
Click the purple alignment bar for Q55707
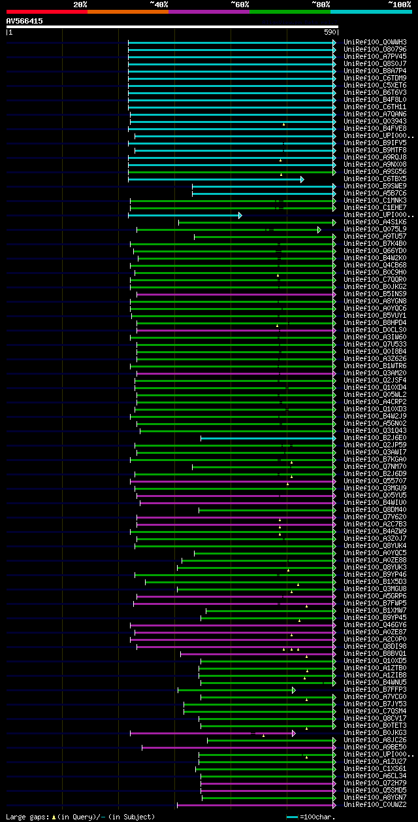tap(233, 481)
